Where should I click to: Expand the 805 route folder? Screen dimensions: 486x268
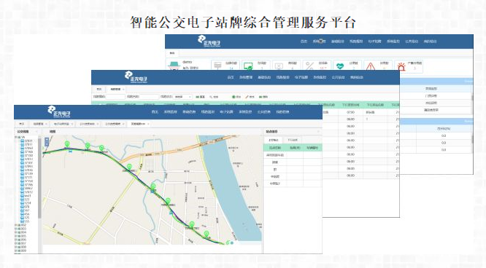click(x=16, y=236)
